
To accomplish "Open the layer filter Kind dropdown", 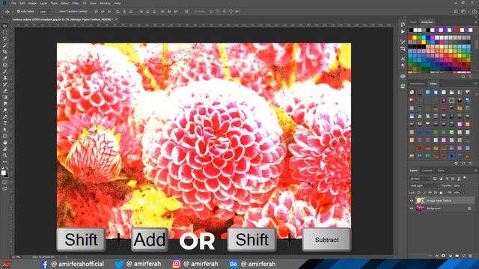I will [x=420, y=179].
